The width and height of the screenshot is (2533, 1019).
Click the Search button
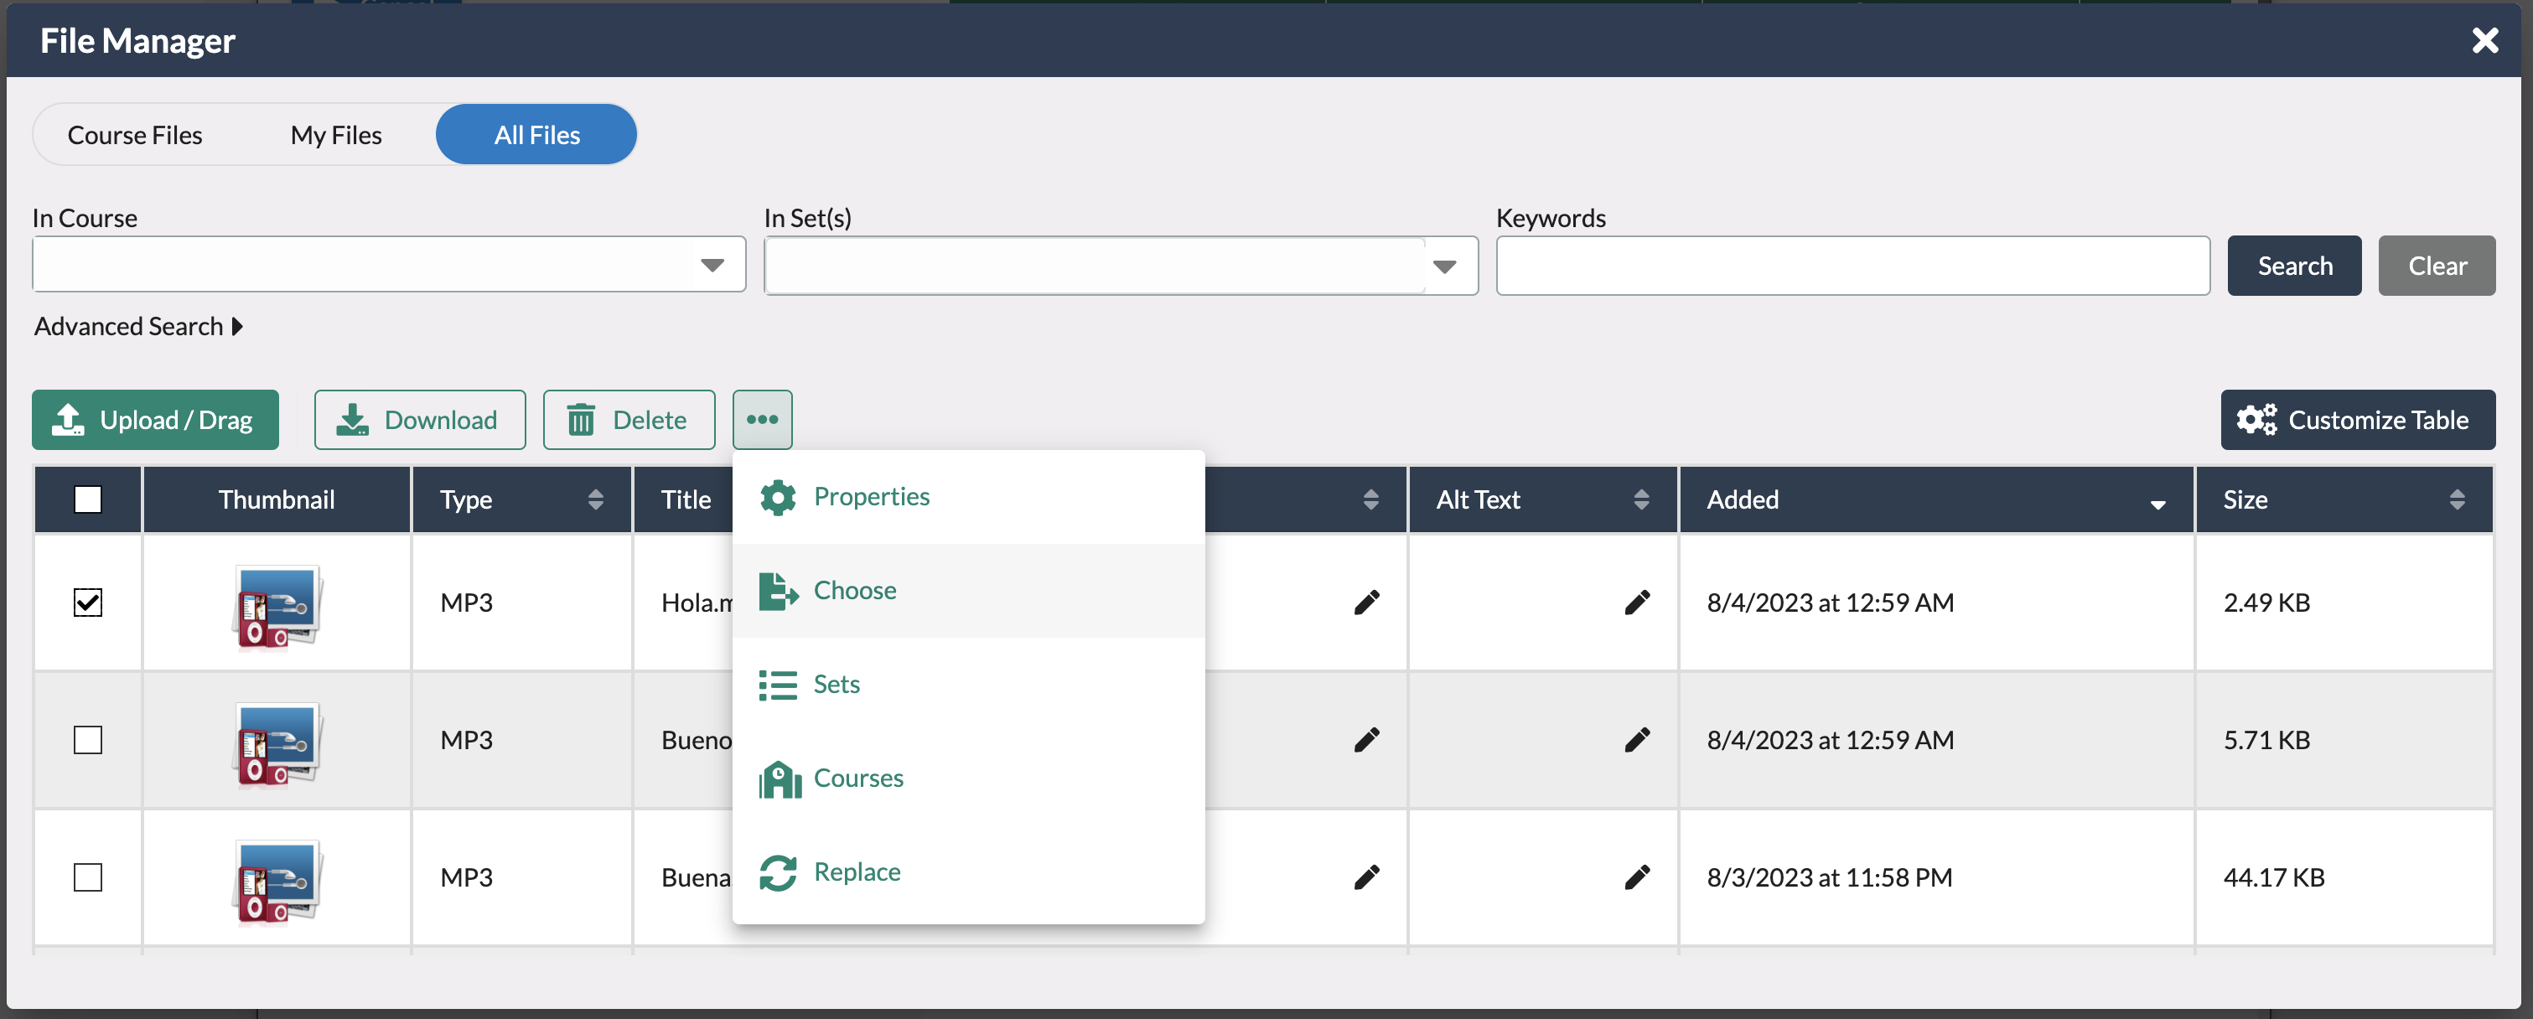point(2293,266)
